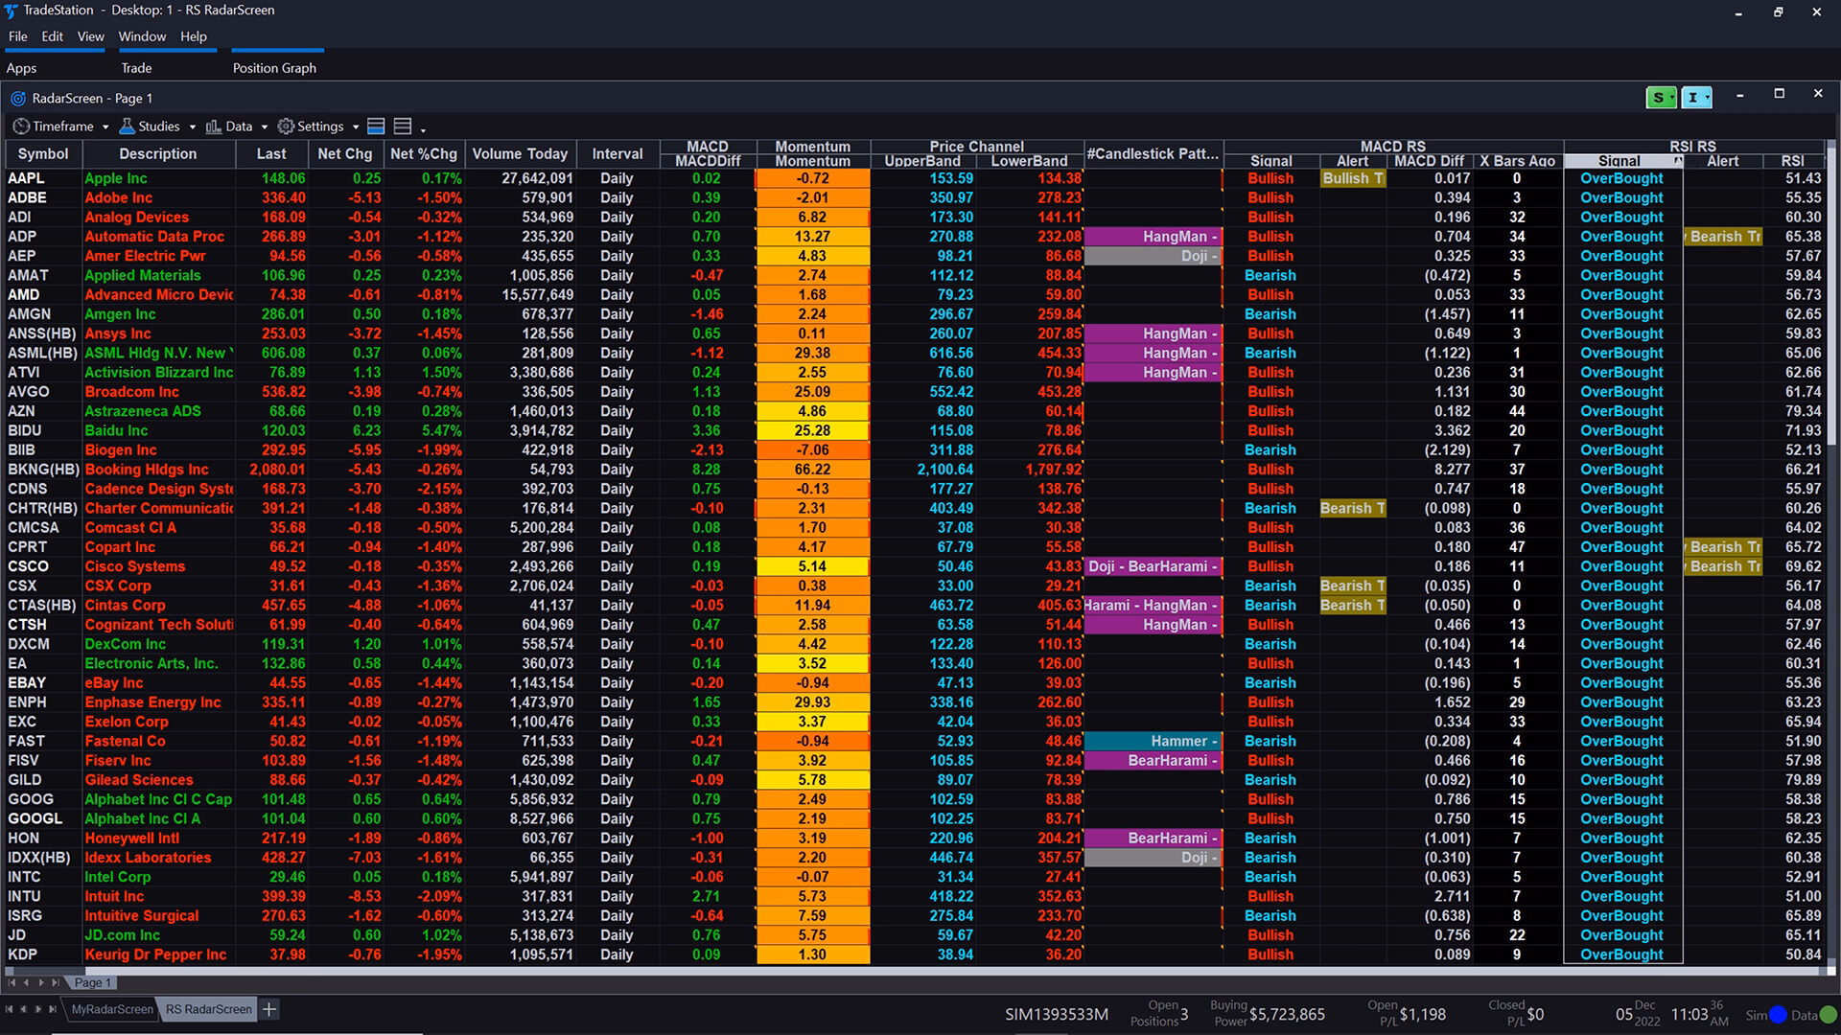Image resolution: width=1841 pixels, height=1035 pixels.
Task: Open the Settings gear icon
Action: pos(285,126)
